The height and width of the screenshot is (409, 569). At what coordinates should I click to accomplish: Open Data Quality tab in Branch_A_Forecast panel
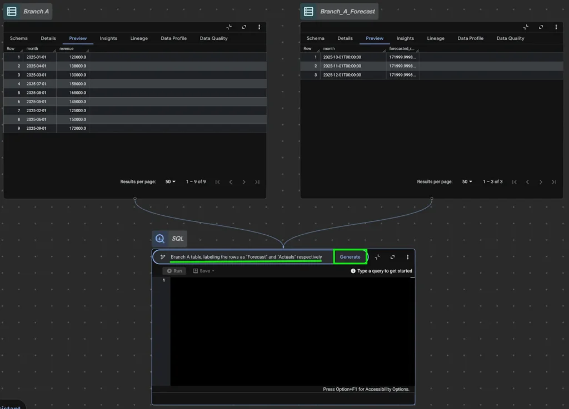click(511, 38)
